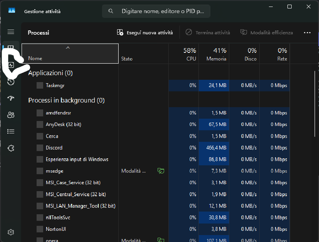Click the 86,8 MB memory value
The height and width of the screenshot is (242, 319).
coord(217,159)
